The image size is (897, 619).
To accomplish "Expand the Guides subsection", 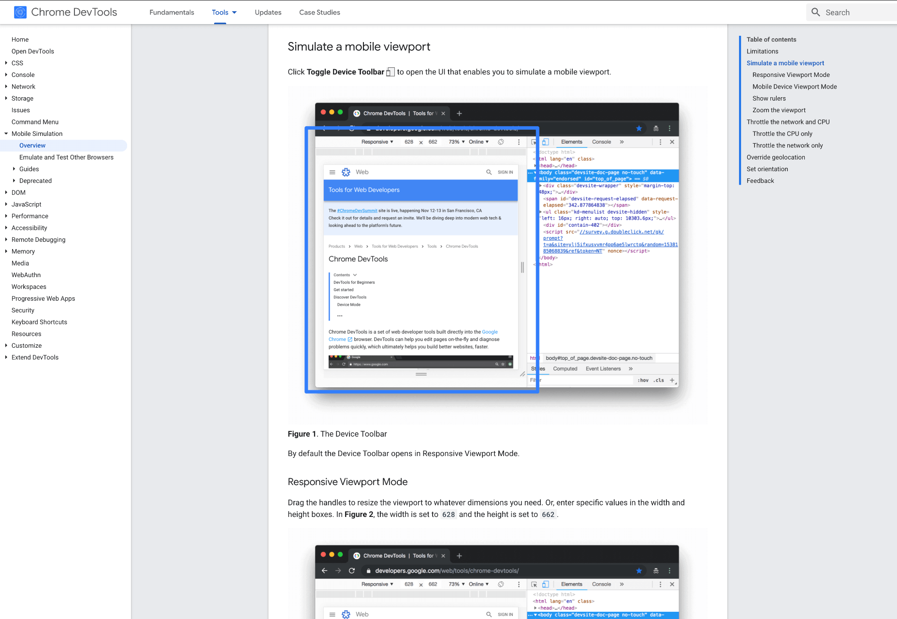I will tap(14, 169).
